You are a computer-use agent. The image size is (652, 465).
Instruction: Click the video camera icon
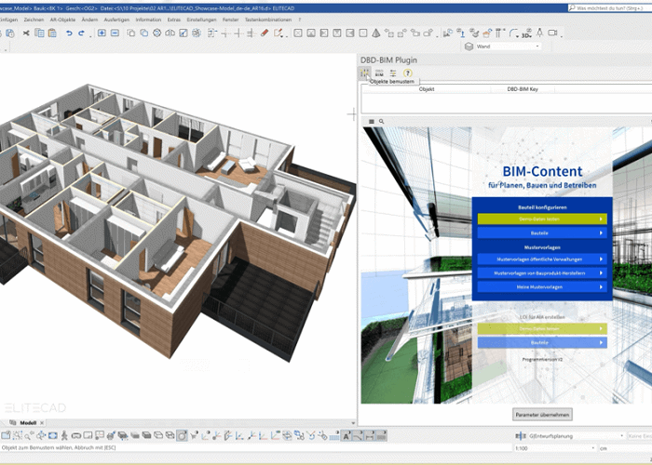coord(552,33)
